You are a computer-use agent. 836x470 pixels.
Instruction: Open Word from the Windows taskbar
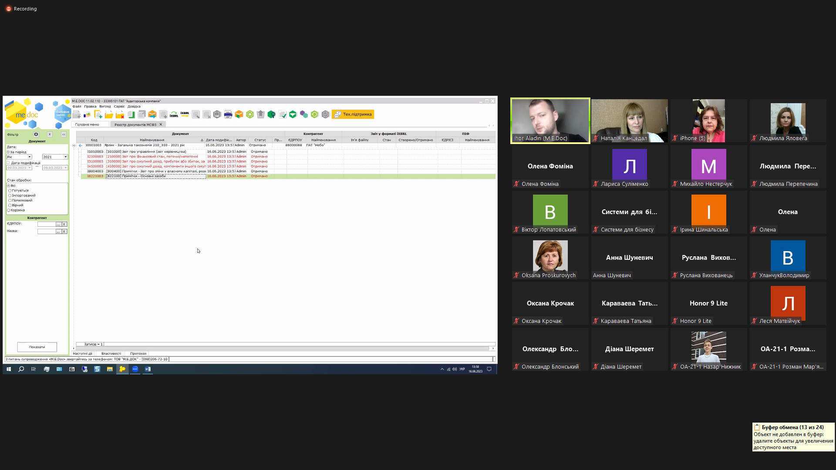pyautogui.click(x=148, y=369)
